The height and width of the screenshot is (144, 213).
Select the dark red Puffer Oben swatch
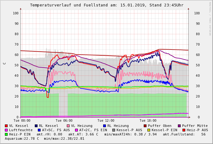[x=145, y=126]
